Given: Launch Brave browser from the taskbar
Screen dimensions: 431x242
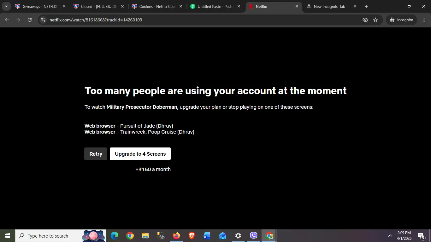Looking at the screenshot, I should tap(192, 236).
